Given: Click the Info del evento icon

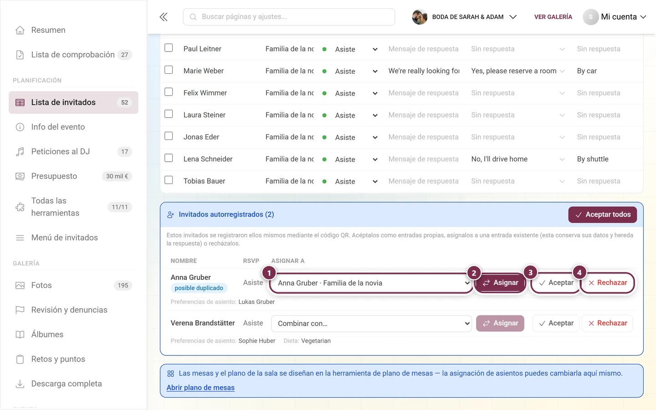Looking at the screenshot, I should pyautogui.click(x=20, y=127).
